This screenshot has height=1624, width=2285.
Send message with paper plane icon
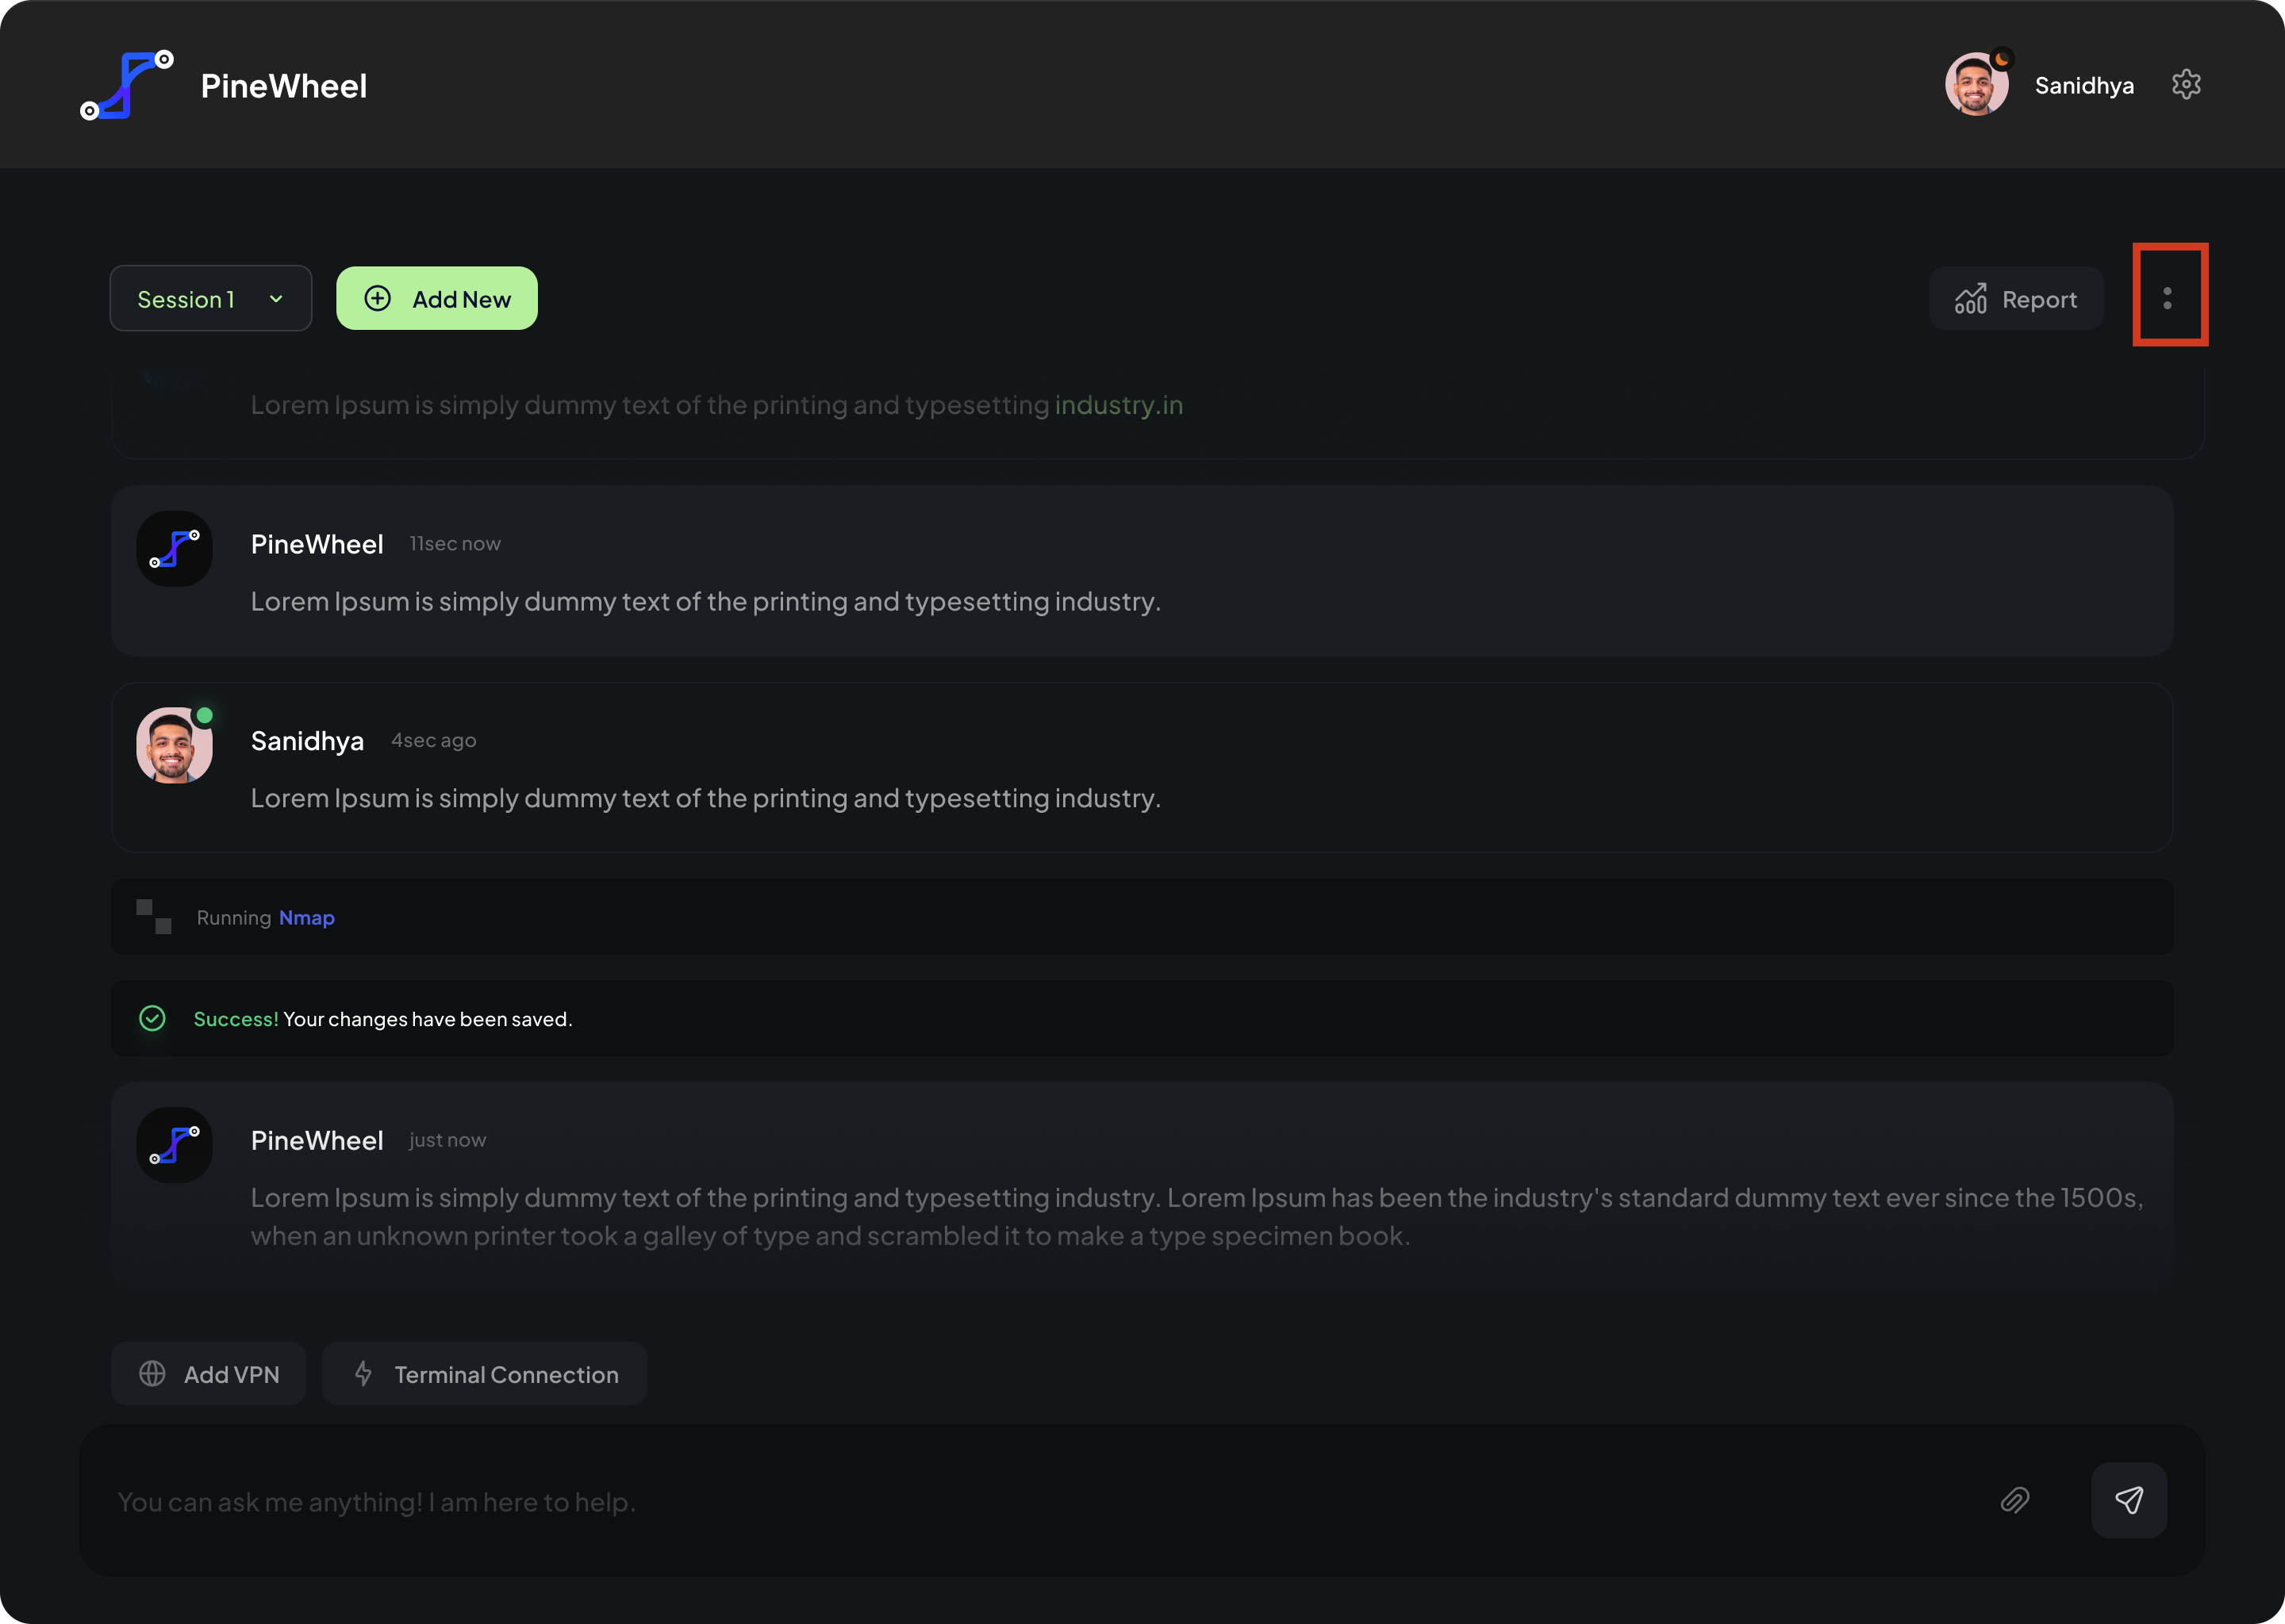click(2129, 1500)
